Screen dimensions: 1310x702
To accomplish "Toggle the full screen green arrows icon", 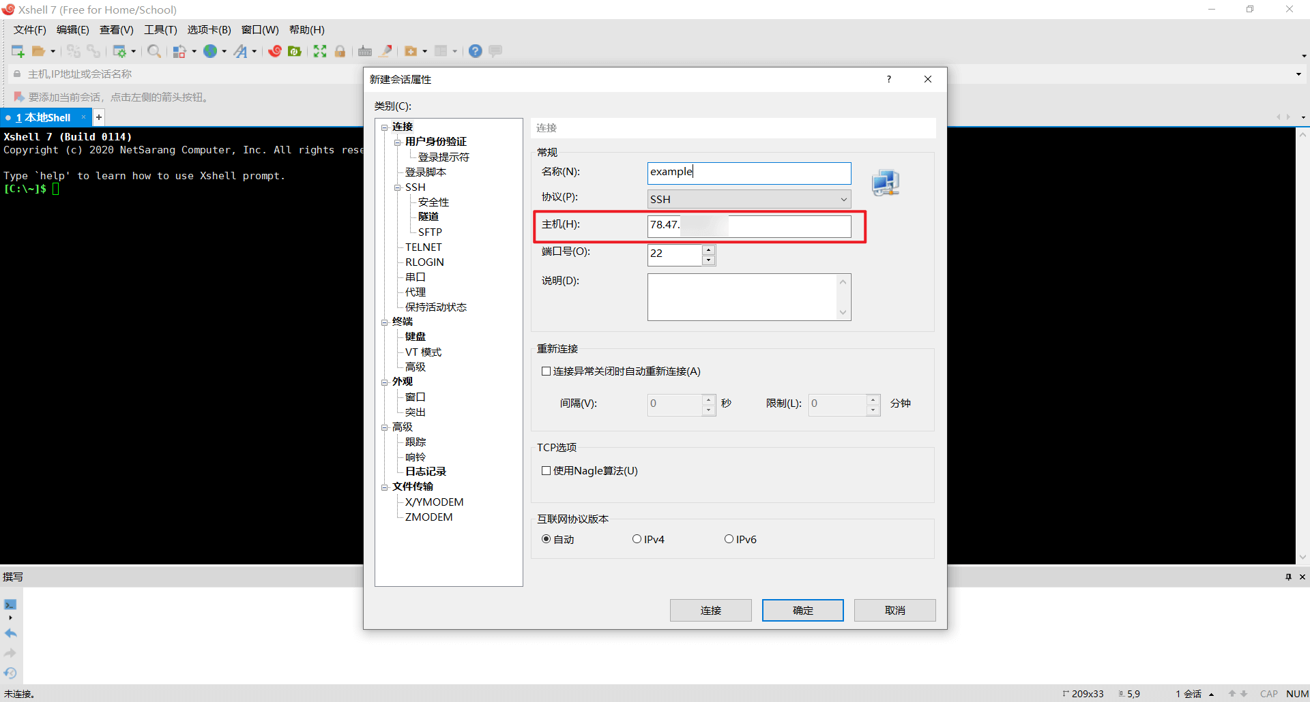I will 320,51.
